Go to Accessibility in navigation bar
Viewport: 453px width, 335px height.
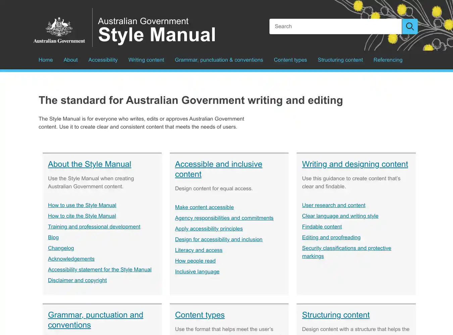coord(103,60)
